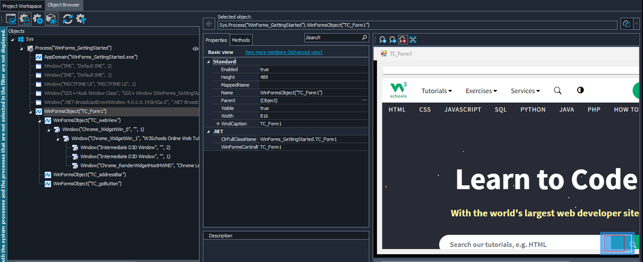Toggle the eye icon on the Process row
643x262 pixels.
pos(195,48)
